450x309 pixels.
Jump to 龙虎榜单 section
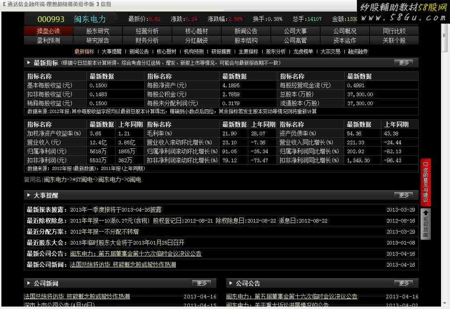pos(303,51)
